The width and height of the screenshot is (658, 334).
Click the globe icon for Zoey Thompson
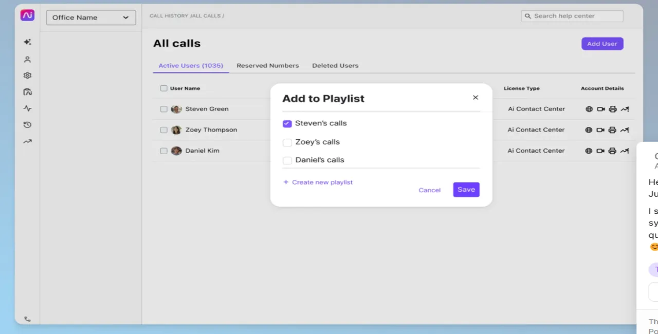pyautogui.click(x=589, y=130)
